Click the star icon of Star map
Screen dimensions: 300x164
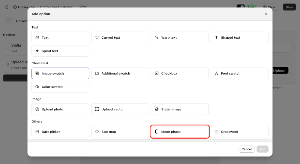pos(97,132)
